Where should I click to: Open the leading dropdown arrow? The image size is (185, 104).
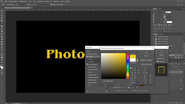(x=172, y=15)
